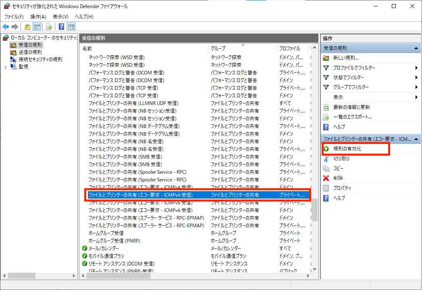The width and height of the screenshot is (422, 290).
Task: Select 受信の規則 in the console tree
Action: [x=30, y=45]
